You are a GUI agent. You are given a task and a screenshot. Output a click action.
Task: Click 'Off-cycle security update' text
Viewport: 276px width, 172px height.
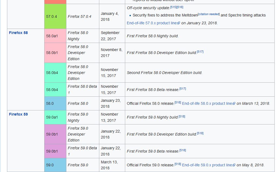pyautogui.click(x=148, y=8)
